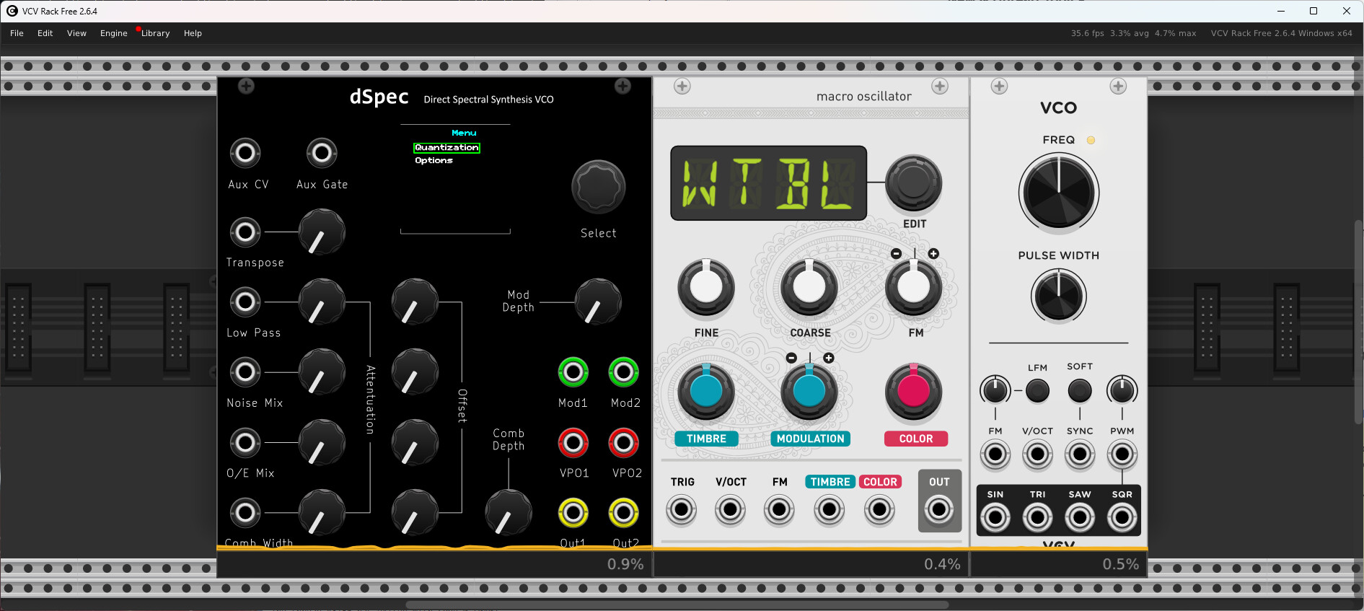This screenshot has width=1364, height=611.
Task: Click the Mod Depth knob
Action: point(598,302)
